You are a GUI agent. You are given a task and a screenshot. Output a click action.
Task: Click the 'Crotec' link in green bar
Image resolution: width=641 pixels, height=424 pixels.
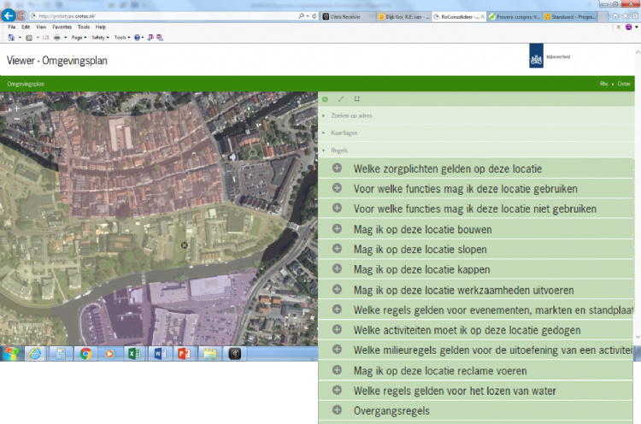tap(624, 84)
